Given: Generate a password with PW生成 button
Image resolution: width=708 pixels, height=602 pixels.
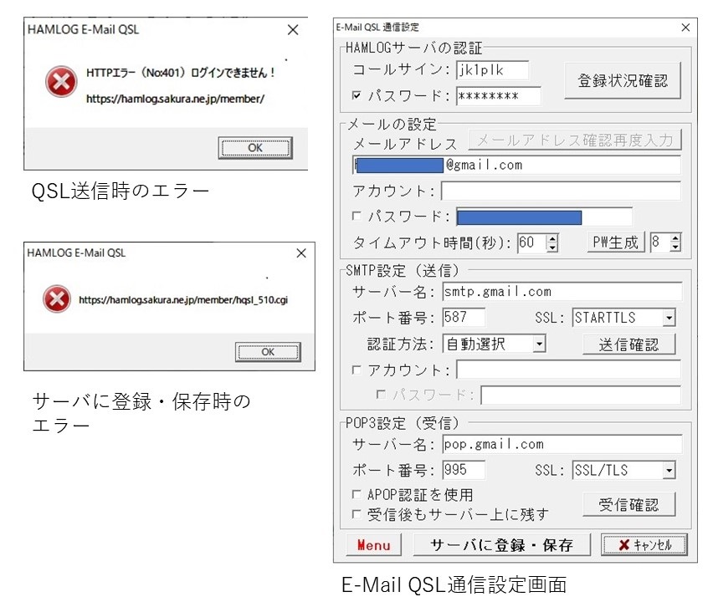Looking at the screenshot, I should click(x=616, y=242).
